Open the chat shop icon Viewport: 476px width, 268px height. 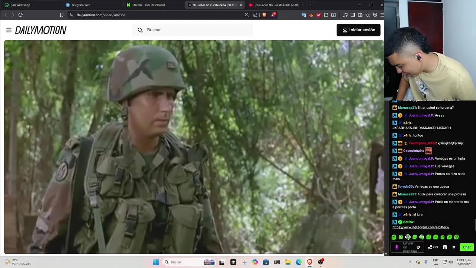coord(445,247)
